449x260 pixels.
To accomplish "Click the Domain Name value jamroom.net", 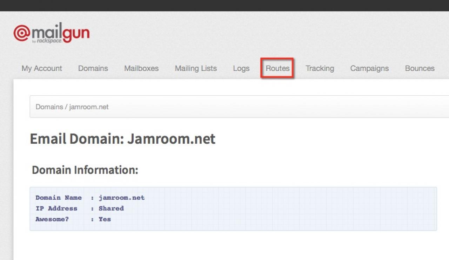I will pos(121,198).
